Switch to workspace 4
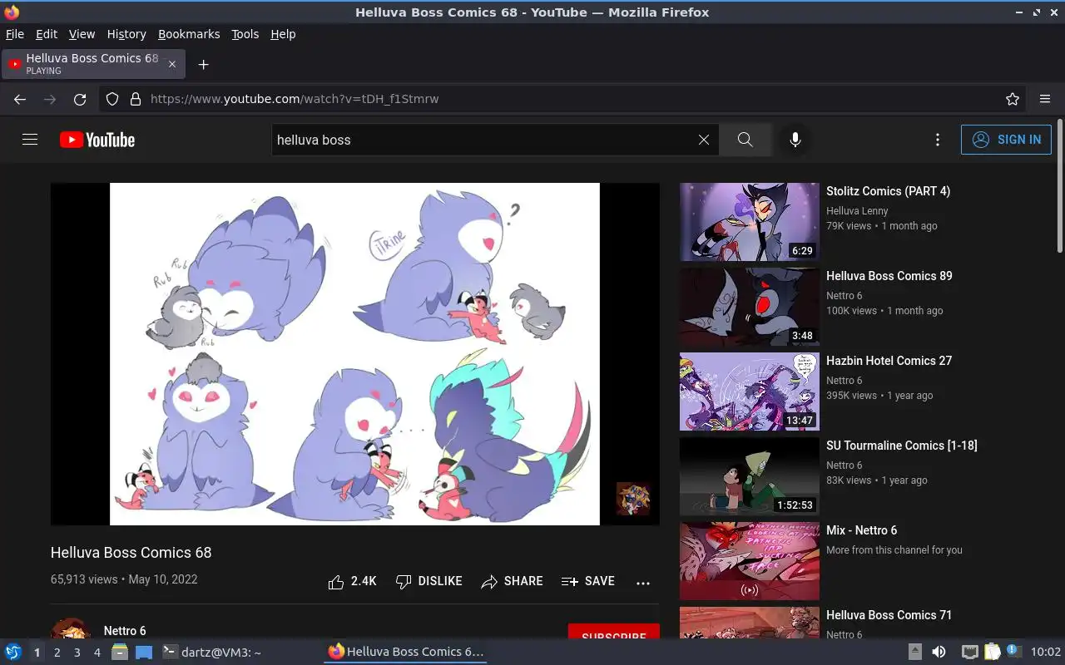Viewport: 1065px width, 665px height. [97, 653]
